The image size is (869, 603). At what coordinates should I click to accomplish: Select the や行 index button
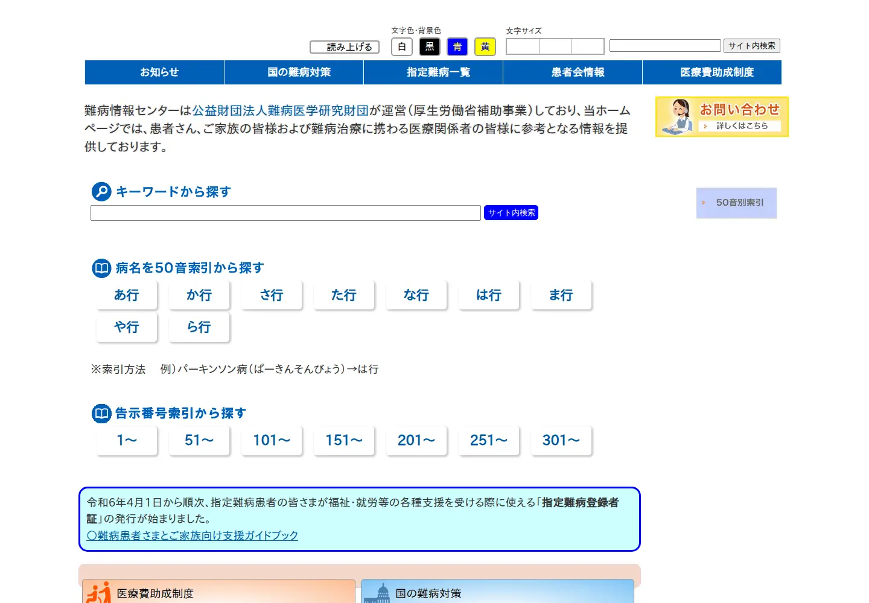click(127, 327)
